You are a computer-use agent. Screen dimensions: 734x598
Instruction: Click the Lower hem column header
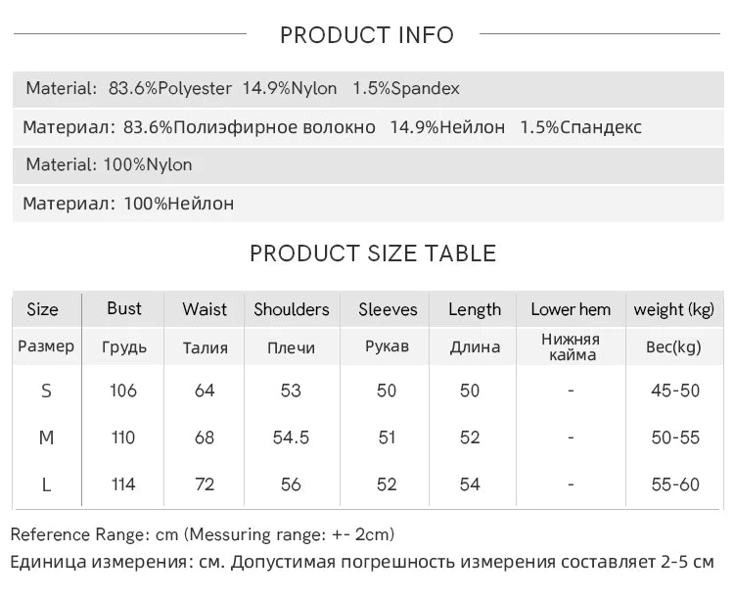tap(571, 309)
